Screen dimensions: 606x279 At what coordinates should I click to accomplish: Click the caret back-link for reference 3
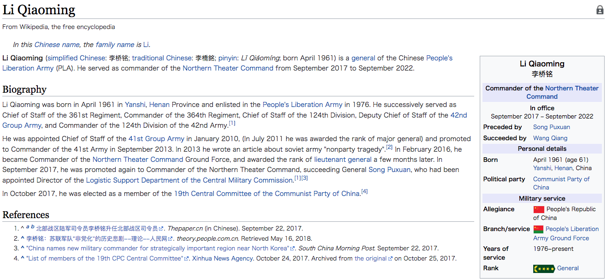[x=23, y=249]
